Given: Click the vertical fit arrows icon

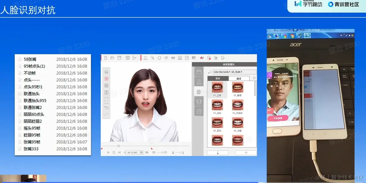Looking at the screenshot, I should coord(106,92).
